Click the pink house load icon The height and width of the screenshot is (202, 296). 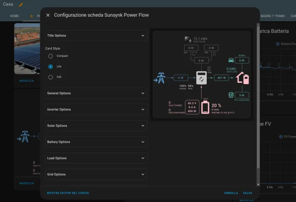[x=242, y=78]
